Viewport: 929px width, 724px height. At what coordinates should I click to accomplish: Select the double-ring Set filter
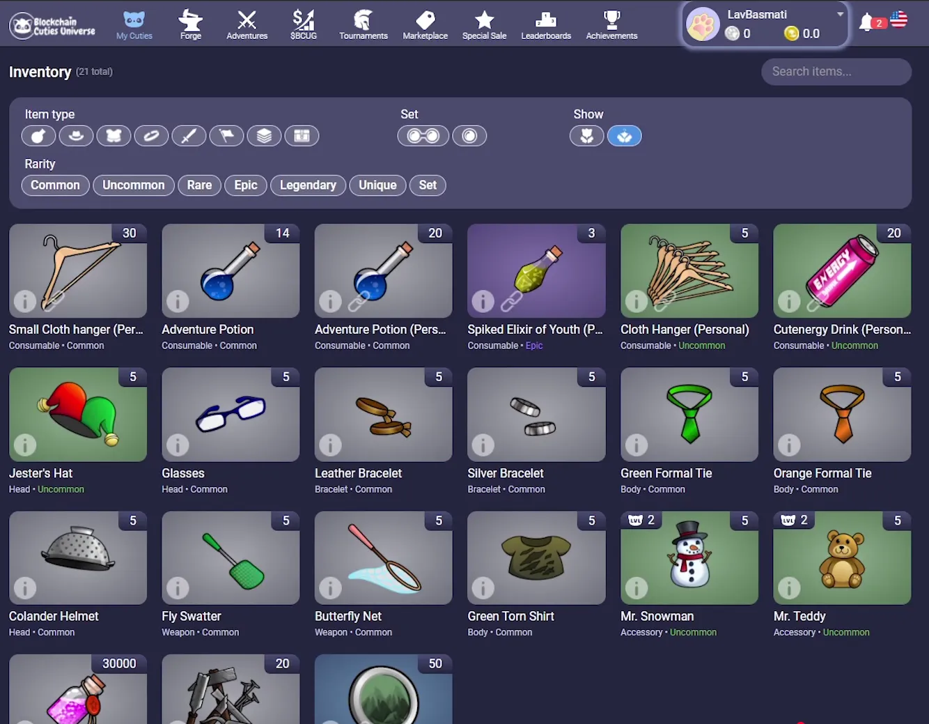click(423, 136)
